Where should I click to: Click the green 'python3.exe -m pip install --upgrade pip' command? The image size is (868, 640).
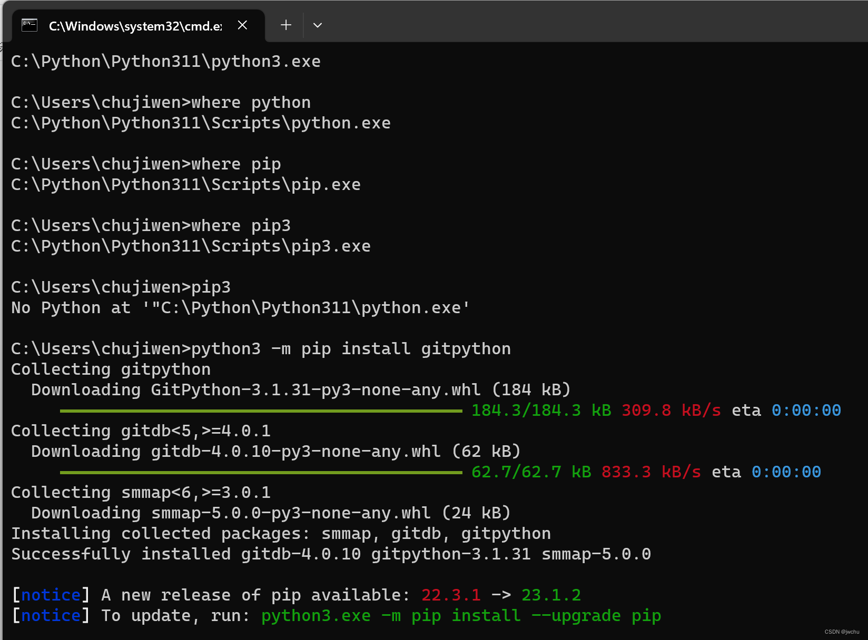461,616
